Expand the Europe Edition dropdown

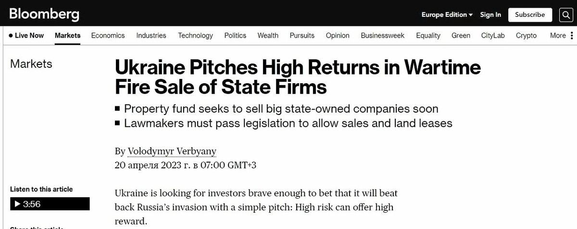click(447, 15)
